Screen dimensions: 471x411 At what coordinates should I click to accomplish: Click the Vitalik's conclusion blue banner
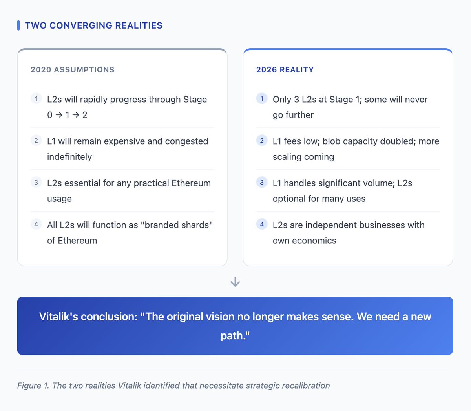coord(235,326)
